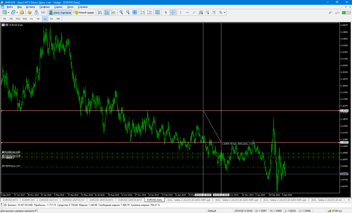352x213 pixels.
Task: Open the Default profile selector in status bar
Action: tap(212, 211)
